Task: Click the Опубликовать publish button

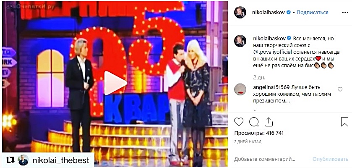Action: (330, 159)
